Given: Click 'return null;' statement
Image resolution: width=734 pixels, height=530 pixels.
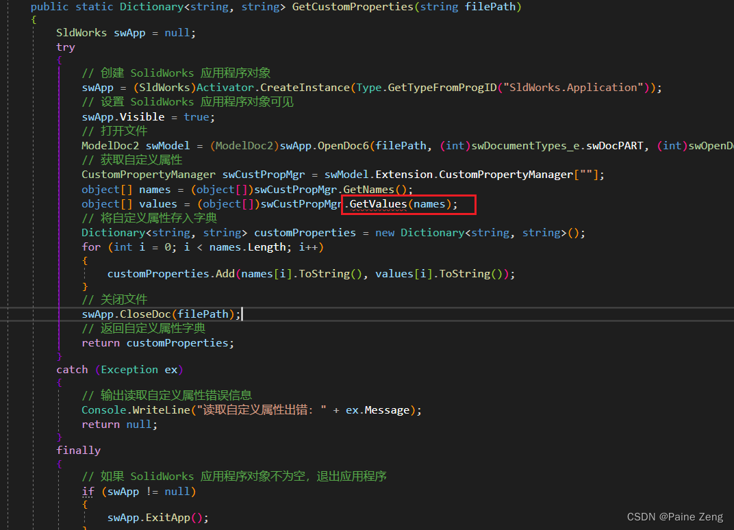Looking at the screenshot, I should click(119, 425).
